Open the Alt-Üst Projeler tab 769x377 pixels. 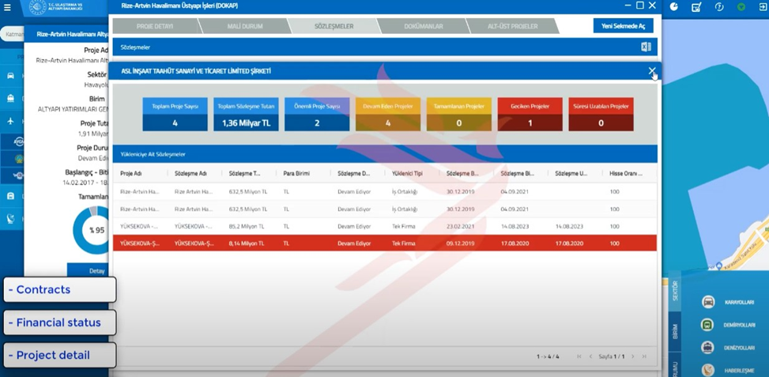tap(512, 26)
